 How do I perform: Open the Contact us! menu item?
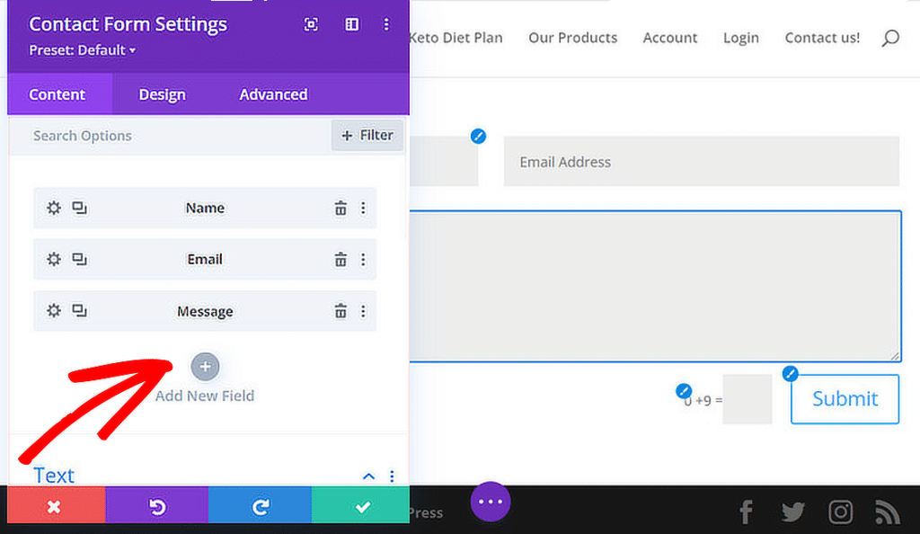coord(821,38)
